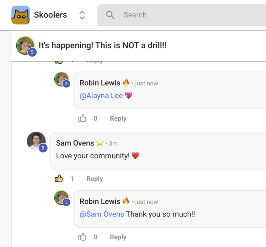Click the post title 'It's happening!'

click(x=102, y=45)
